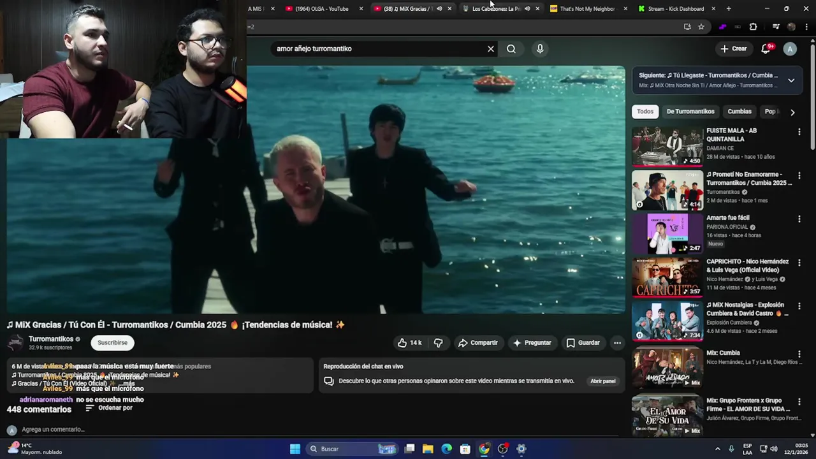This screenshot has width=816, height=459.
Task: Mute the MiX Gracias tab audio icon
Action: (439, 9)
